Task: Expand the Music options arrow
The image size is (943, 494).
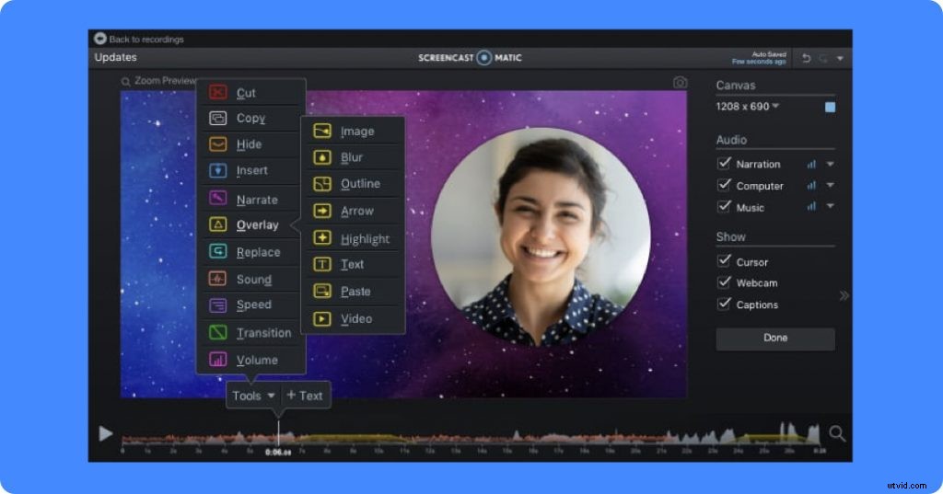Action: coord(830,206)
